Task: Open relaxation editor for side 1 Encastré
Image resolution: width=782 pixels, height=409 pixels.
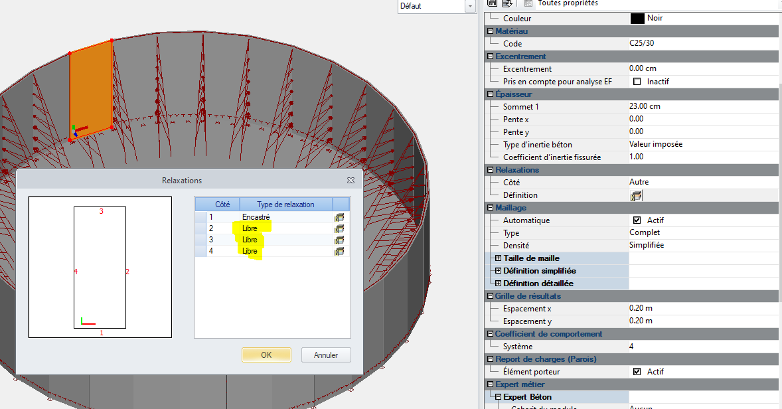Action: (x=339, y=218)
